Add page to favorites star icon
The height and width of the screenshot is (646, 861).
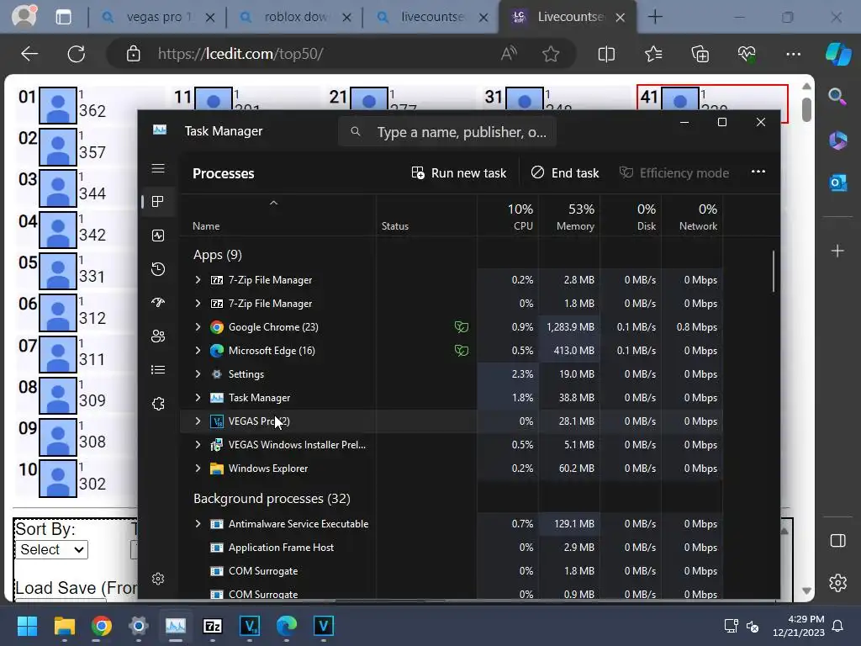(551, 54)
